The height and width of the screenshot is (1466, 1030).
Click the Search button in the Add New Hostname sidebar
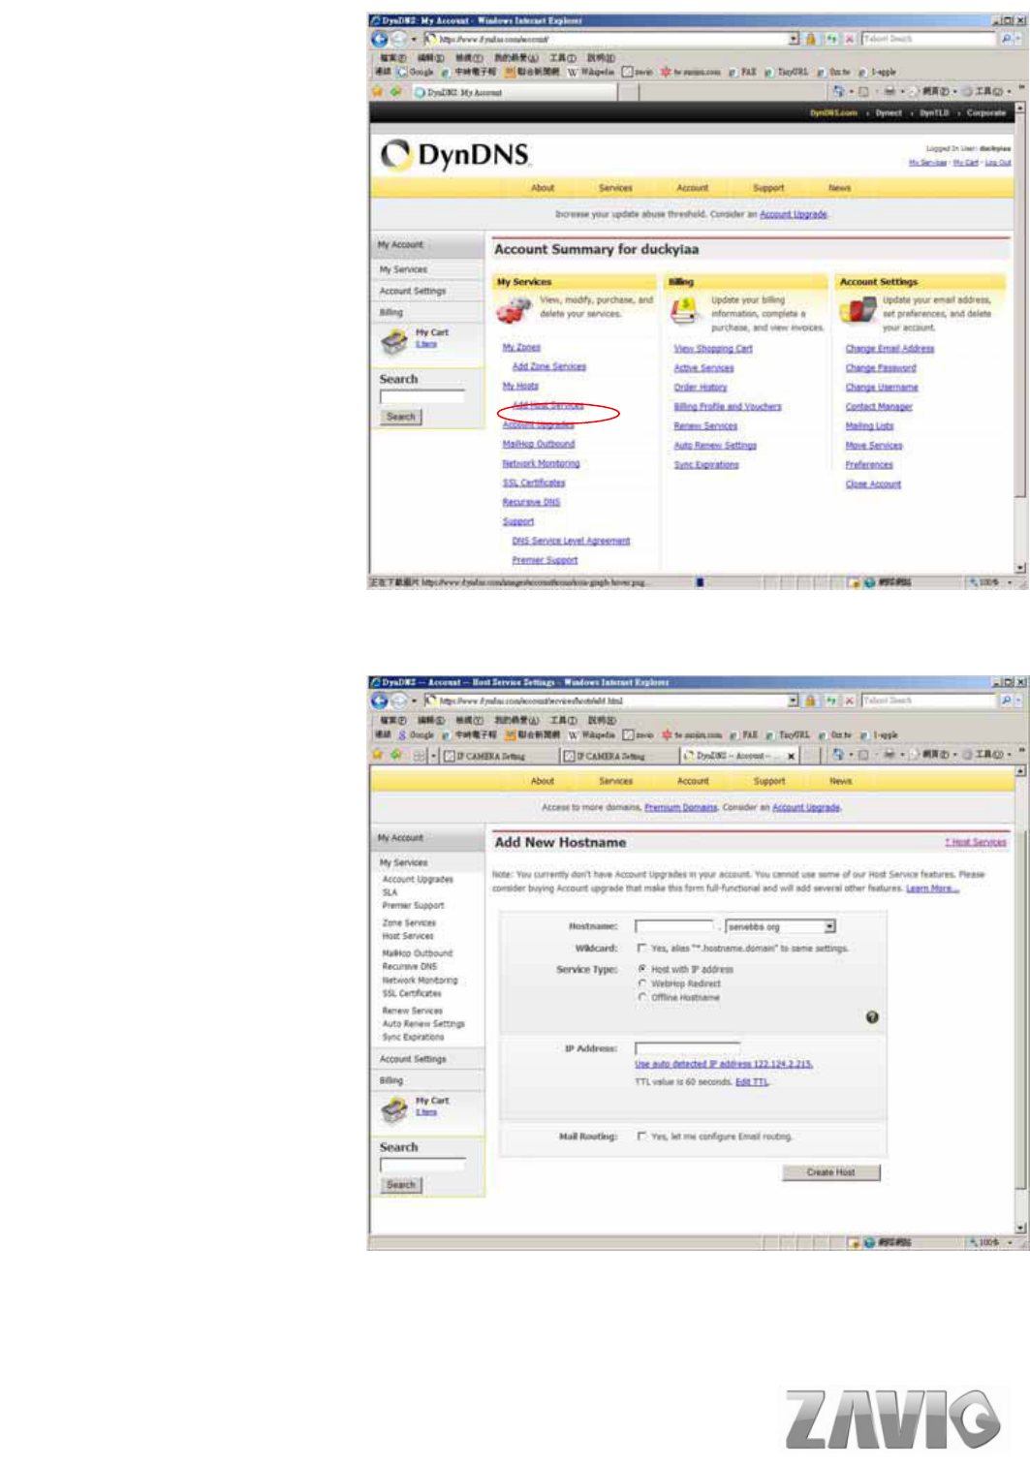(x=401, y=1185)
